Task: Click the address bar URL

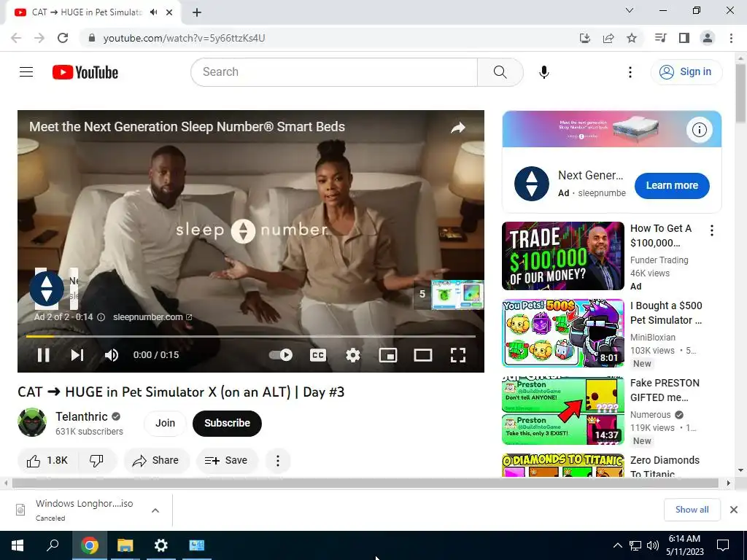Action: [184, 38]
